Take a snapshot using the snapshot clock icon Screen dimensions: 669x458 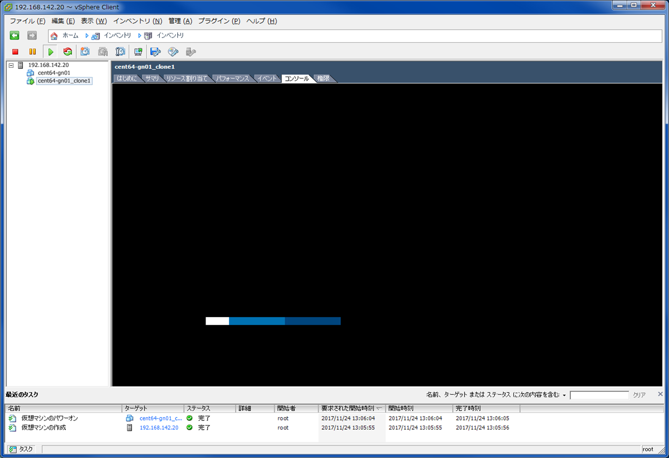85,52
